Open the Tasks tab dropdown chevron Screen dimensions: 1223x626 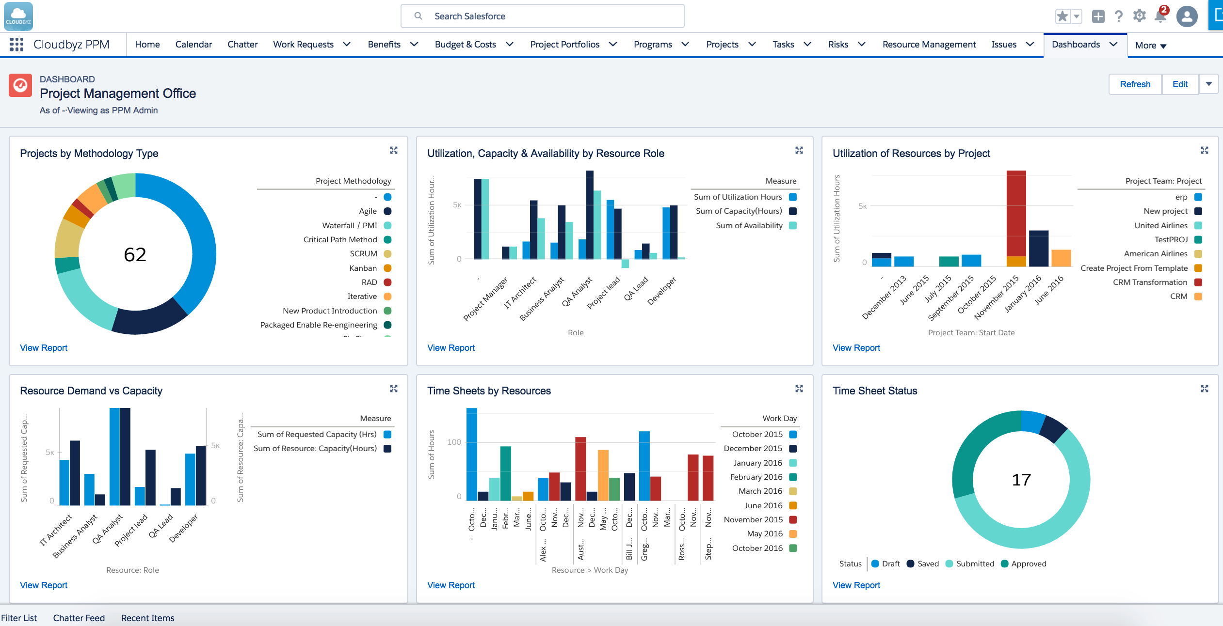807,44
